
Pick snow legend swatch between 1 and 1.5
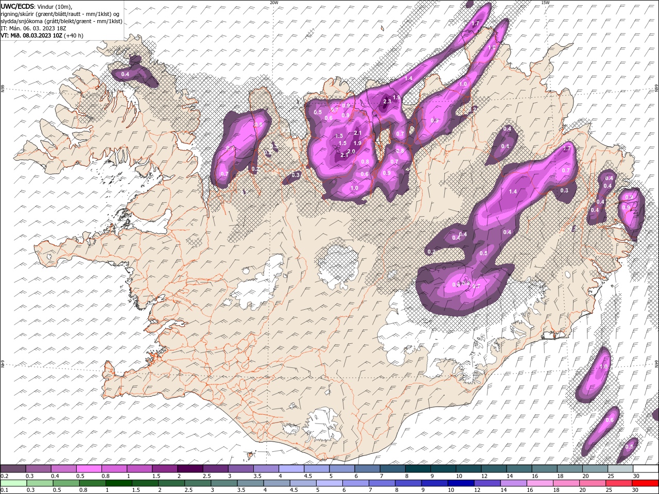pos(140,469)
